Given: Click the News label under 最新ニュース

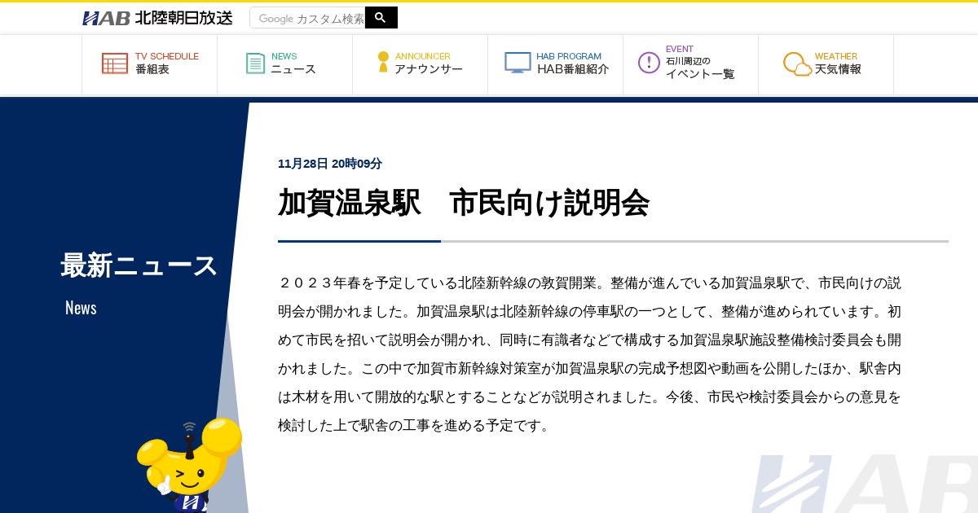Looking at the screenshot, I should (81, 308).
